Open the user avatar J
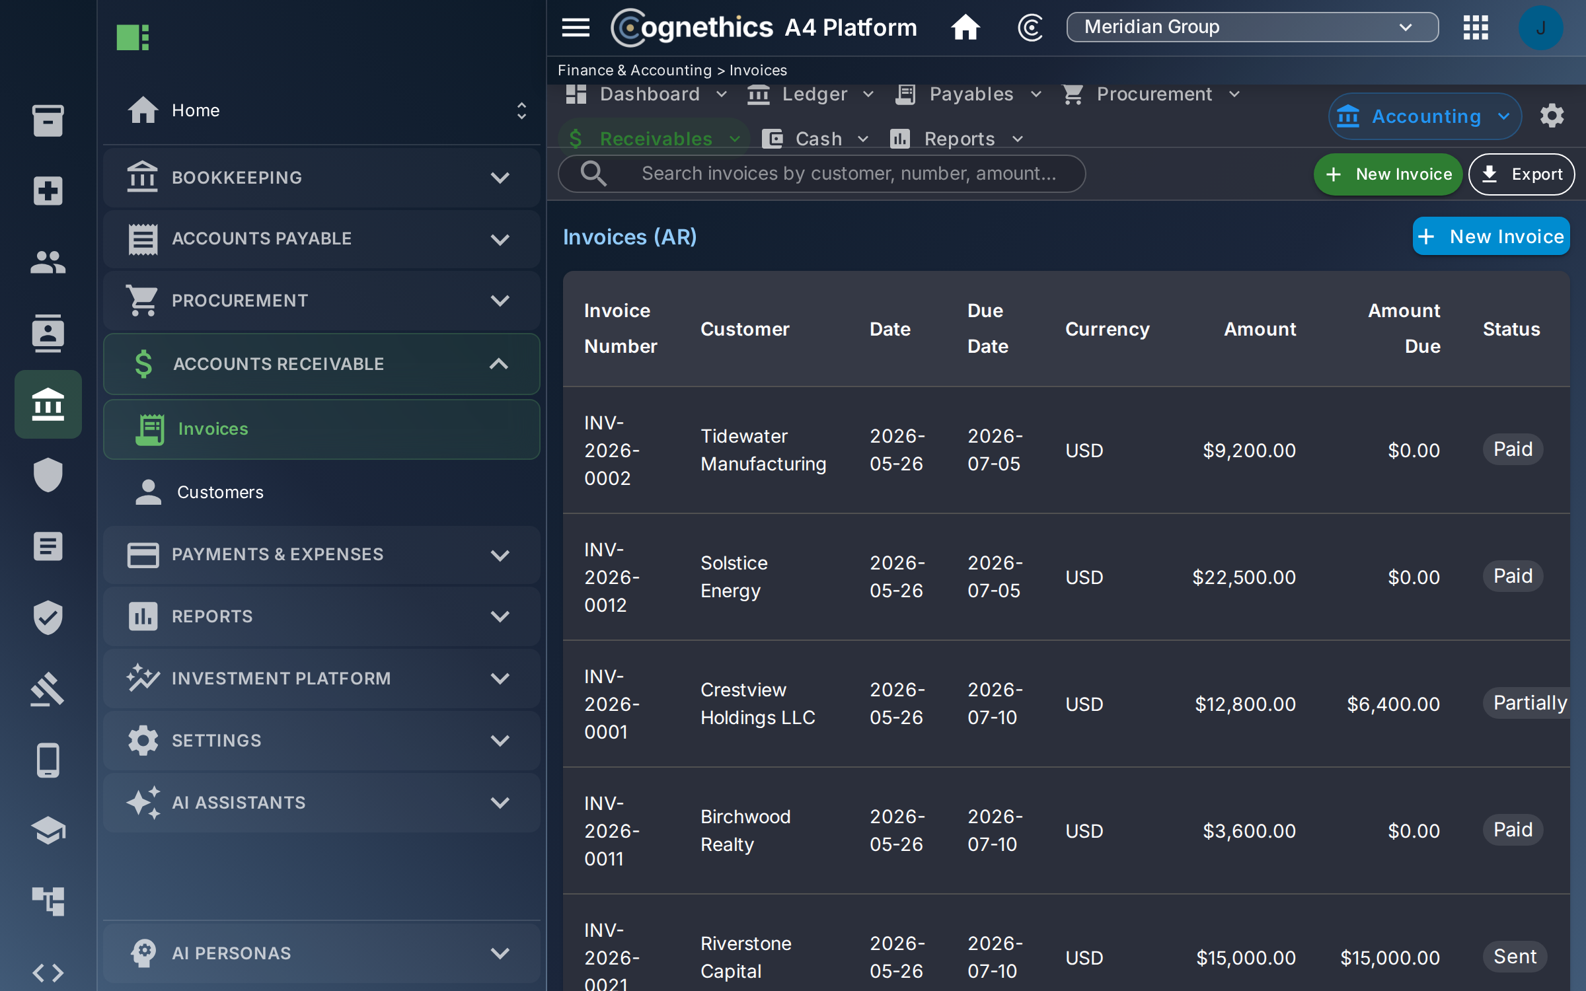The width and height of the screenshot is (1586, 991). [x=1540, y=28]
